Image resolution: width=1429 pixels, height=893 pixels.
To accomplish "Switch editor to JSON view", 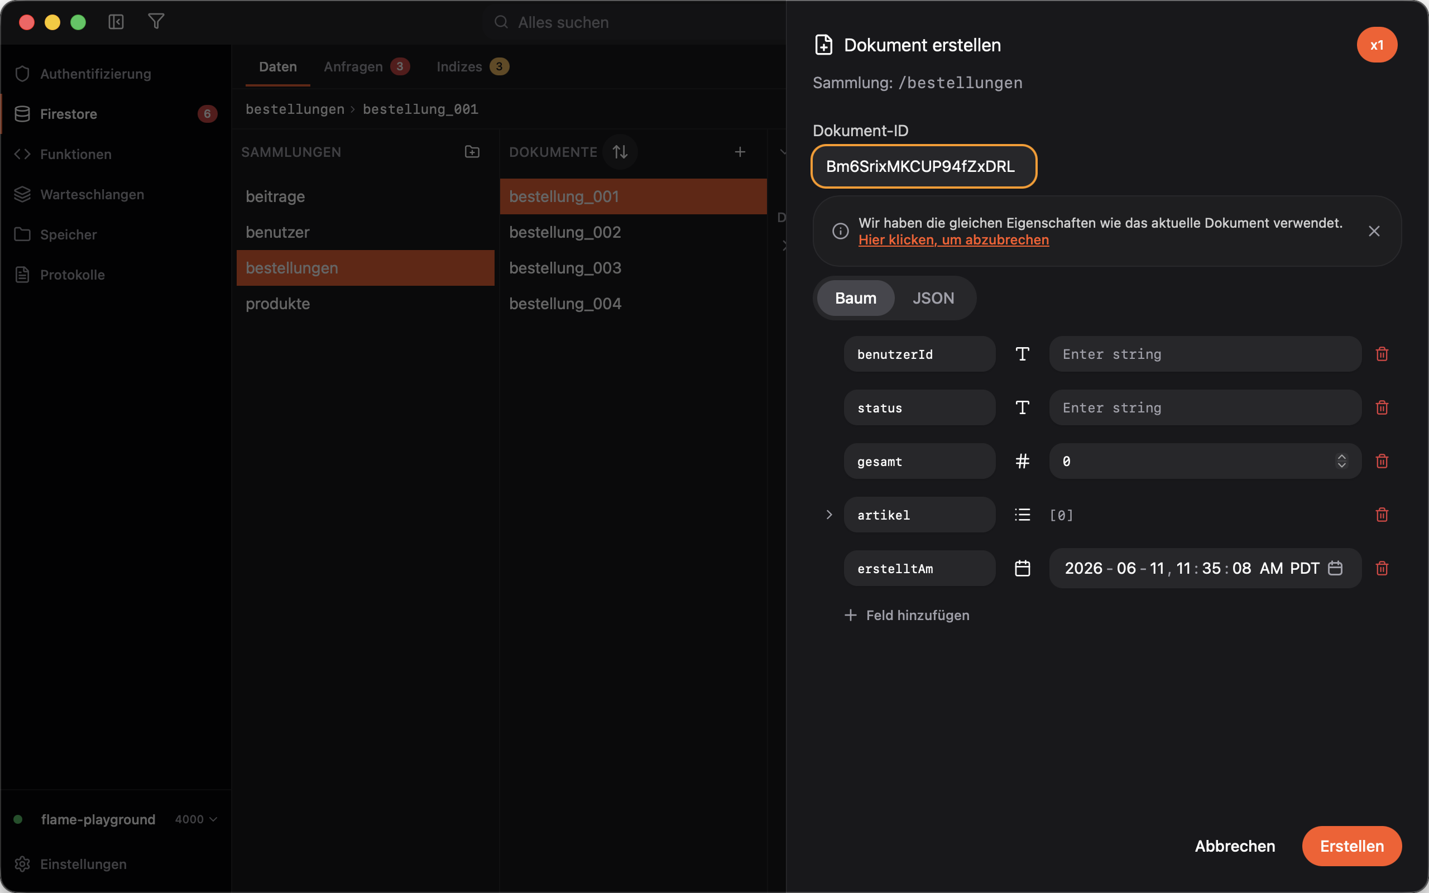I will 933,298.
